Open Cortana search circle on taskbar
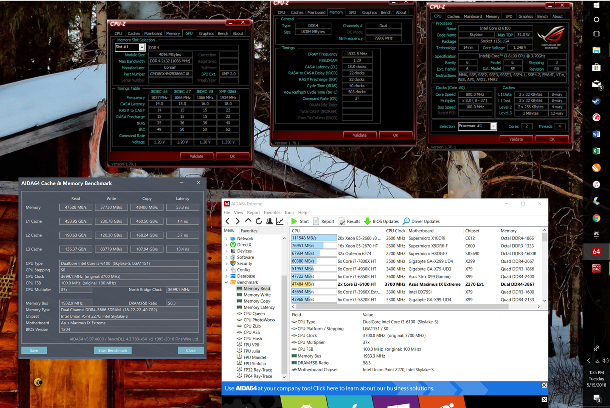This screenshot has height=408, width=610. [x=596, y=19]
